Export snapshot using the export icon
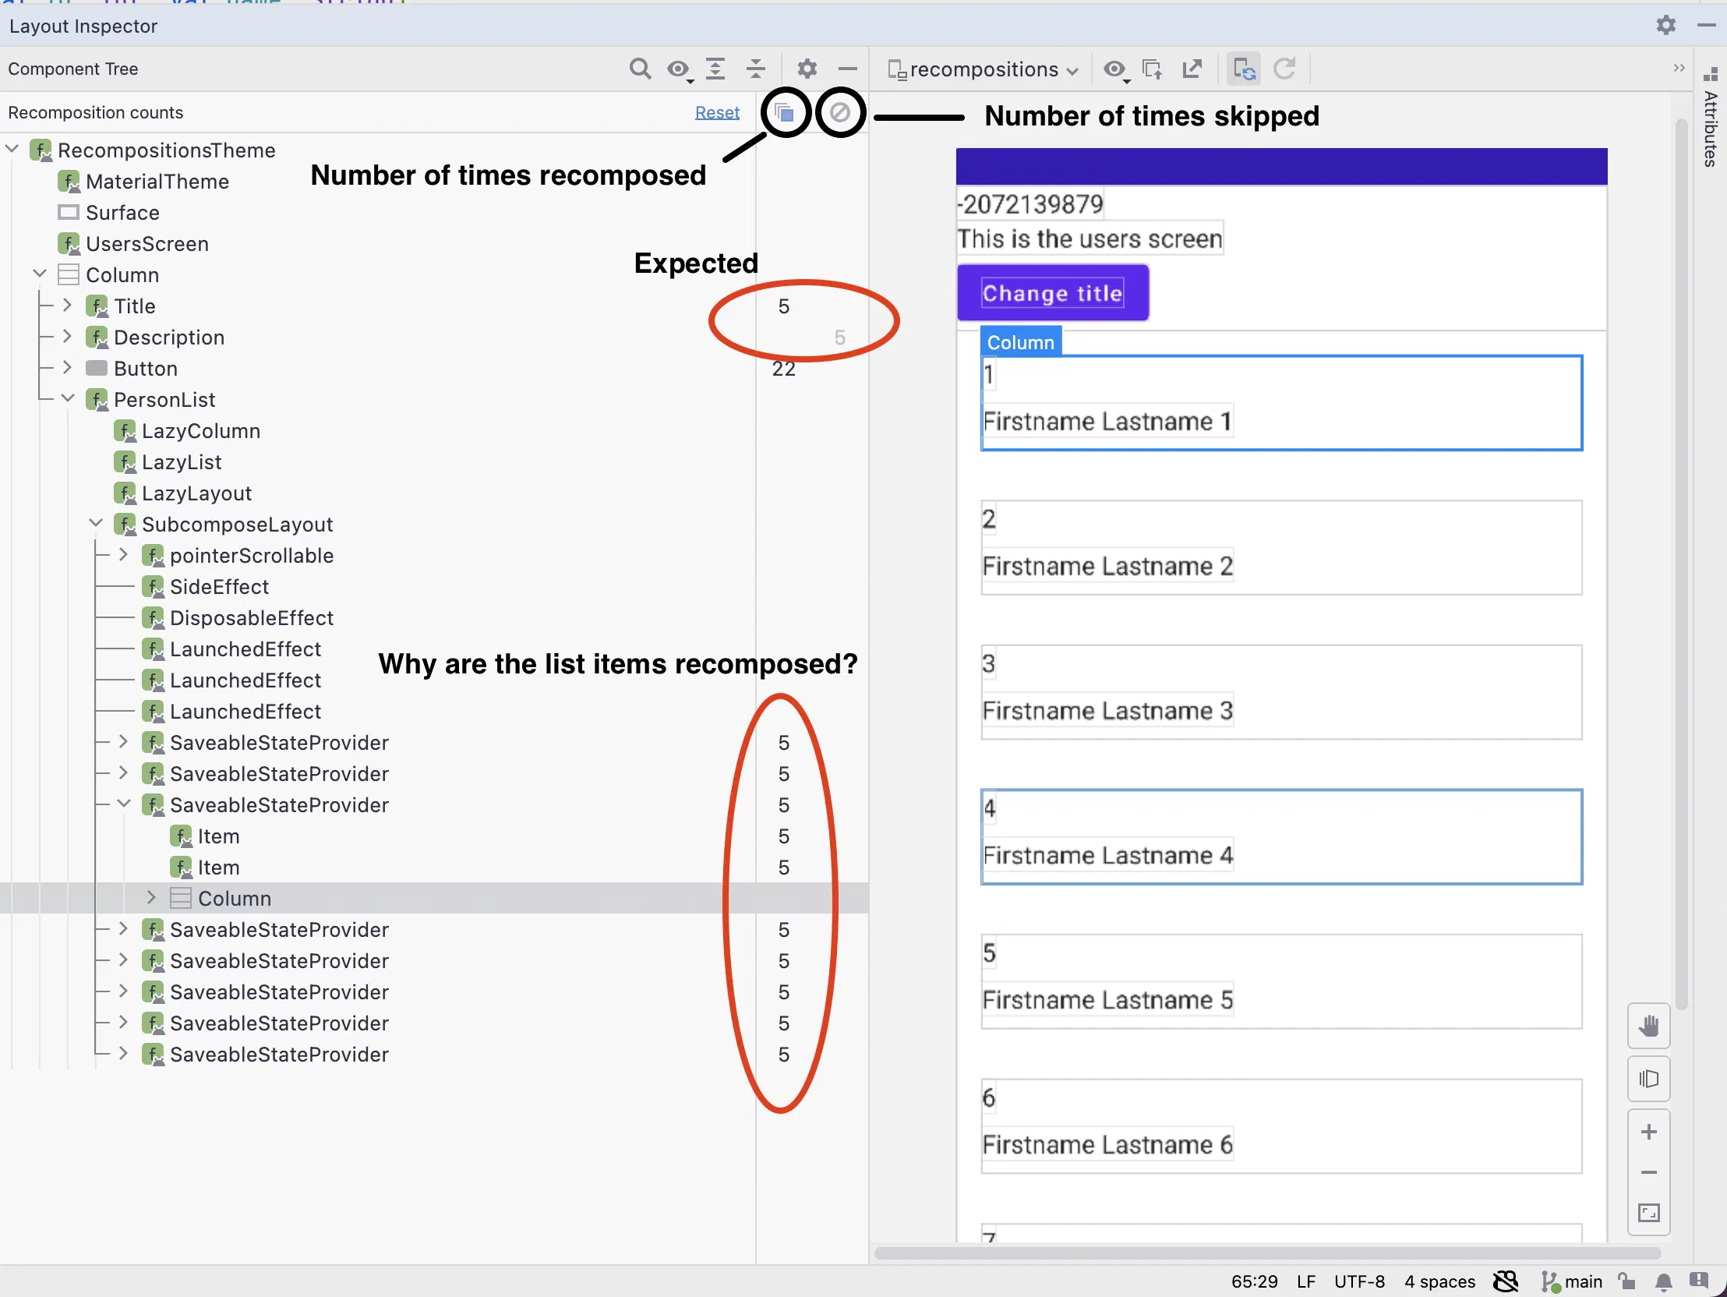 (x=1192, y=69)
